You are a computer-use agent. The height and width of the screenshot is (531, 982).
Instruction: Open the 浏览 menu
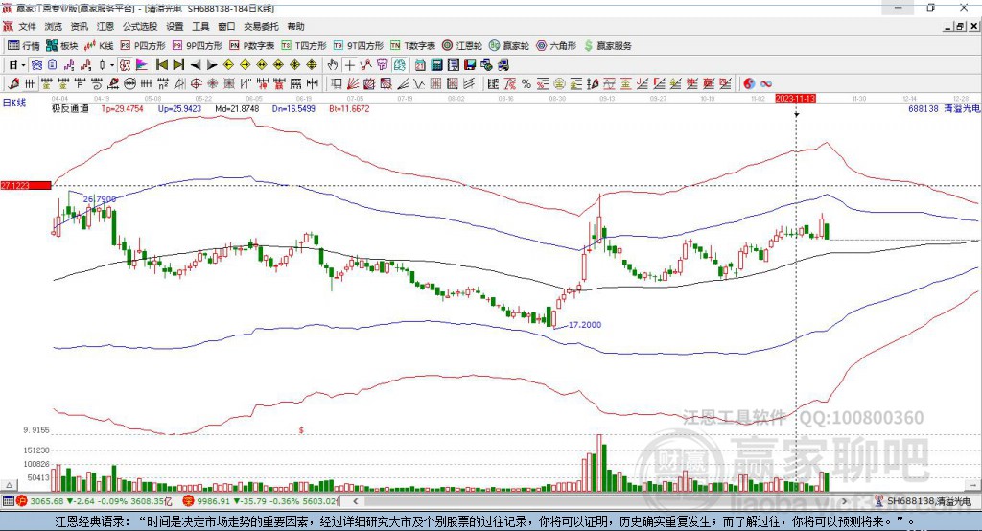[x=54, y=26]
